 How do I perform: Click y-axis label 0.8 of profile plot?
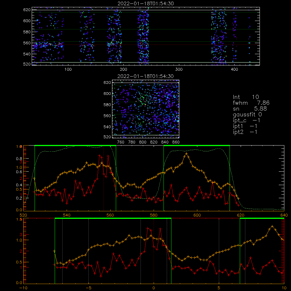tap(19, 159)
